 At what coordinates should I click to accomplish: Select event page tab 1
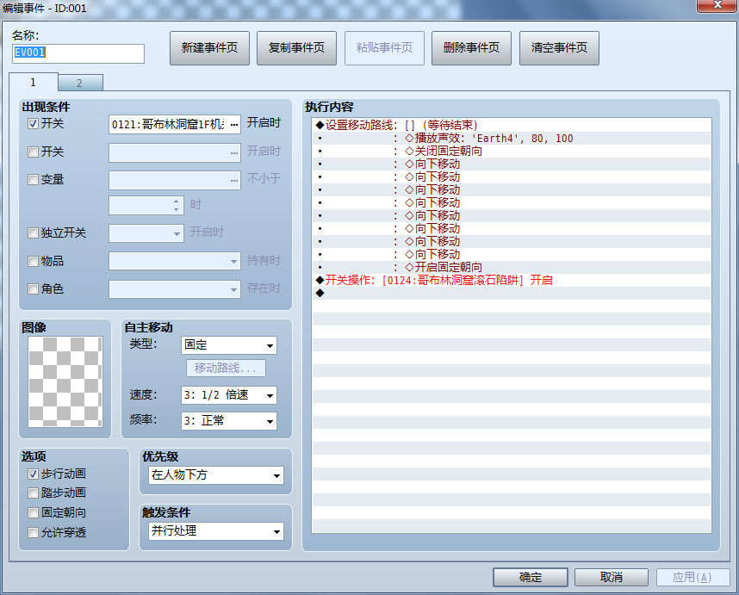click(33, 83)
